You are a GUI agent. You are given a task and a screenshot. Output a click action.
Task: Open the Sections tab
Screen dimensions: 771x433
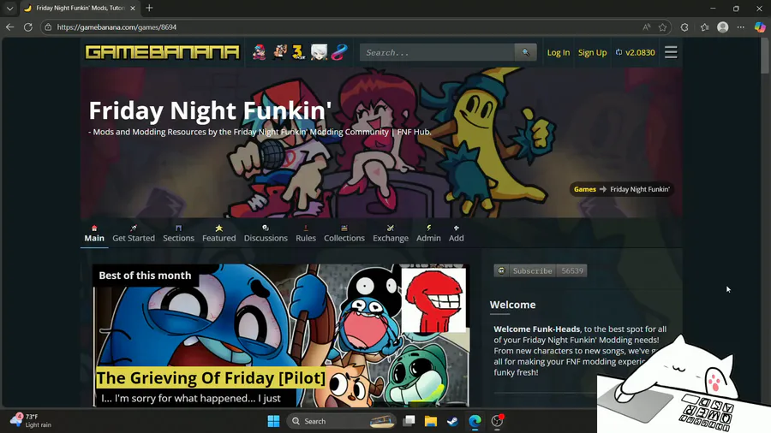click(x=178, y=234)
